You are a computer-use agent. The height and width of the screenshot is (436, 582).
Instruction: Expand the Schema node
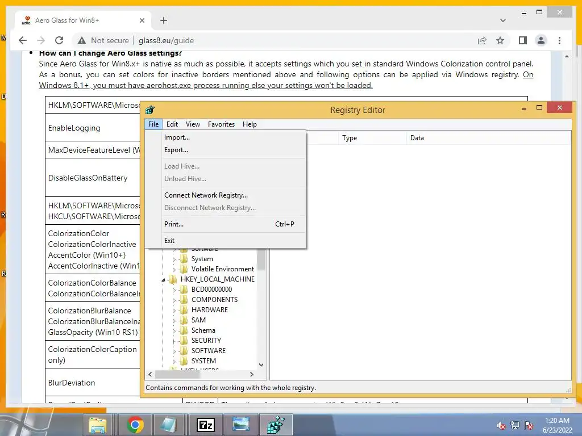(x=174, y=331)
